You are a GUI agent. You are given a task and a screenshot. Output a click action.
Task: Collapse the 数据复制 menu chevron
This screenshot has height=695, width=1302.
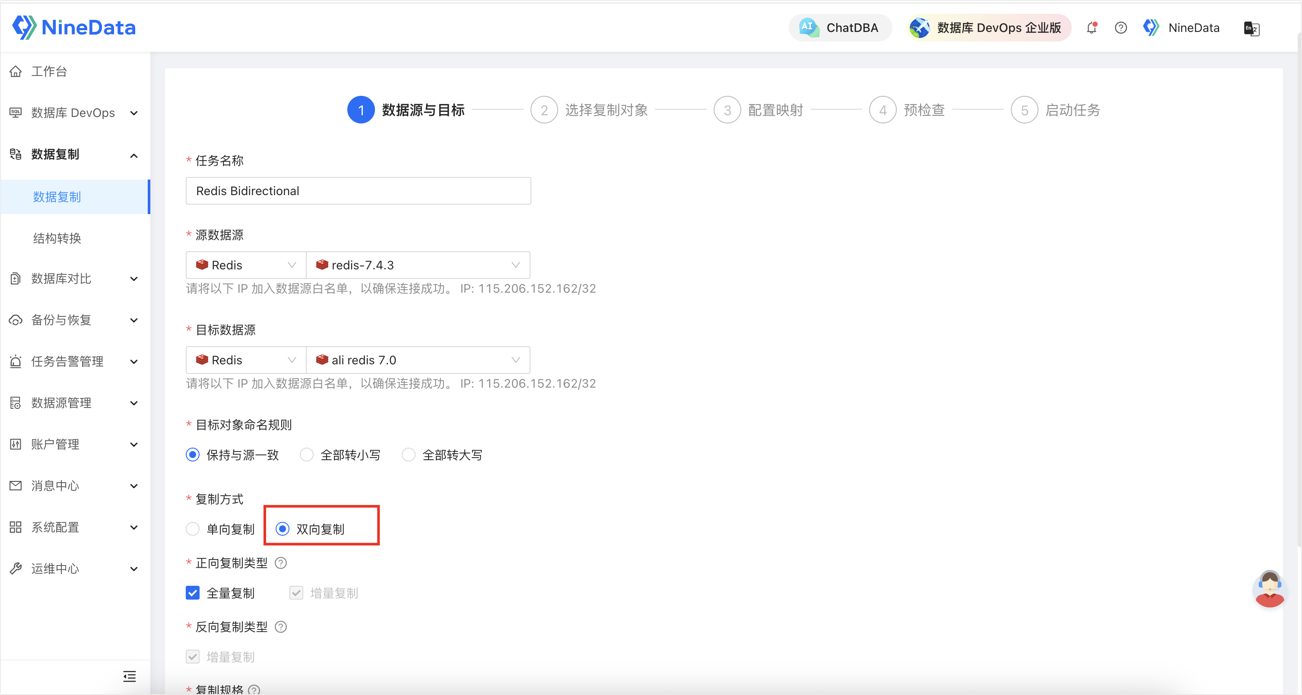coord(134,155)
